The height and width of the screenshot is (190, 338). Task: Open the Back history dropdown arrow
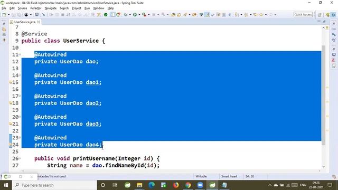click(266, 15)
